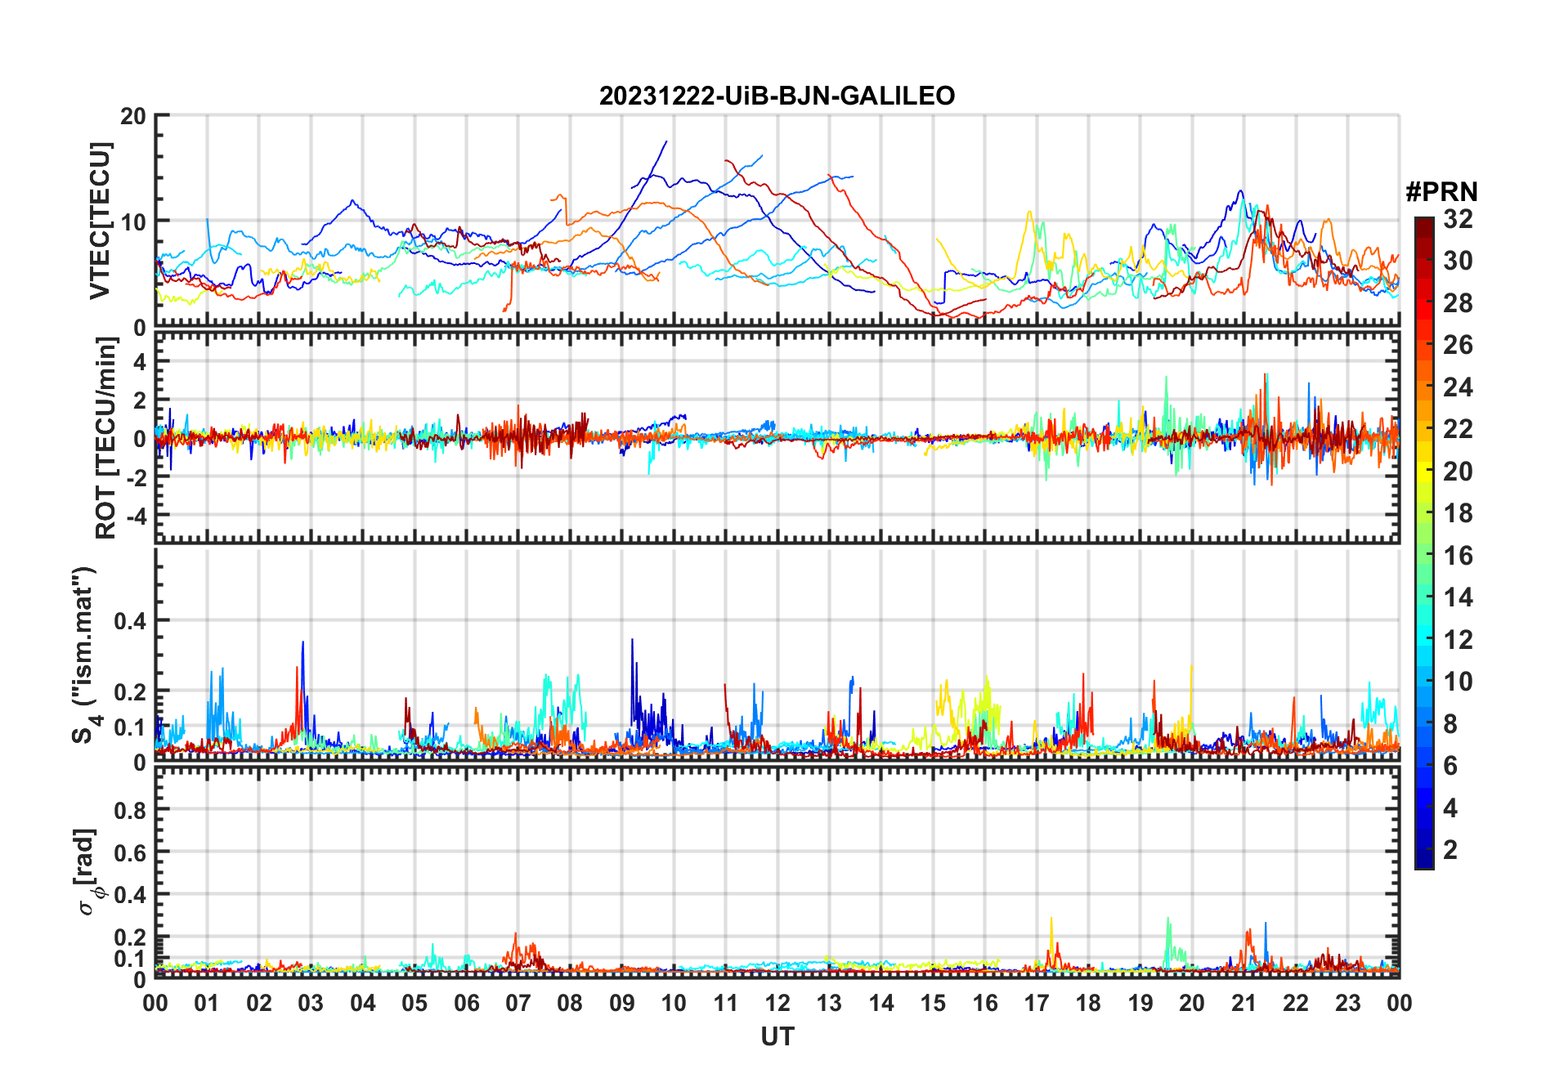The width and height of the screenshot is (1555, 1087).
Task: Click the x-axis tick label 05
Action: click(415, 1003)
